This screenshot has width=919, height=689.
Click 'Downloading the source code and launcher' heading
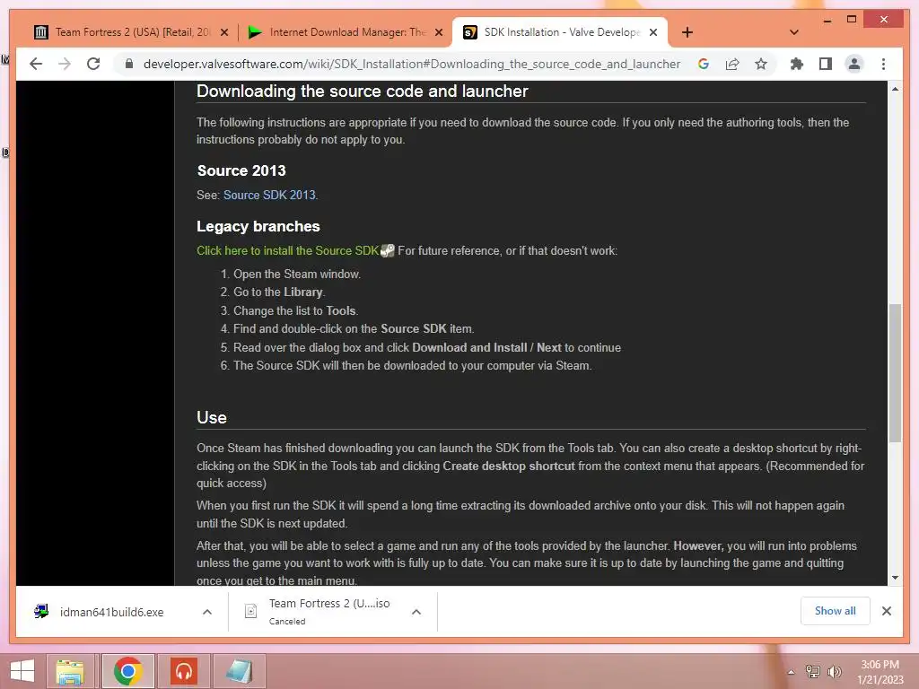(363, 92)
